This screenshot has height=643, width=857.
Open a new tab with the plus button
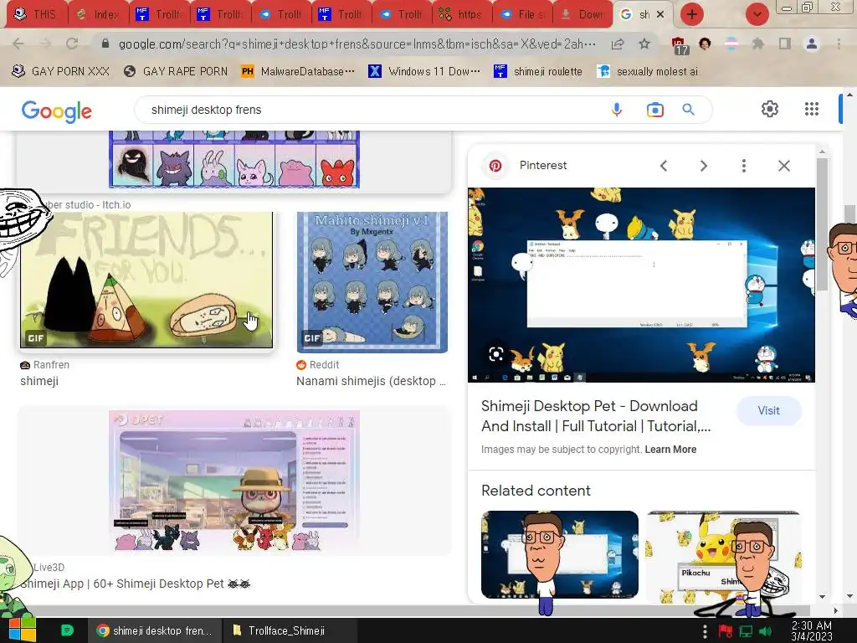point(692,14)
